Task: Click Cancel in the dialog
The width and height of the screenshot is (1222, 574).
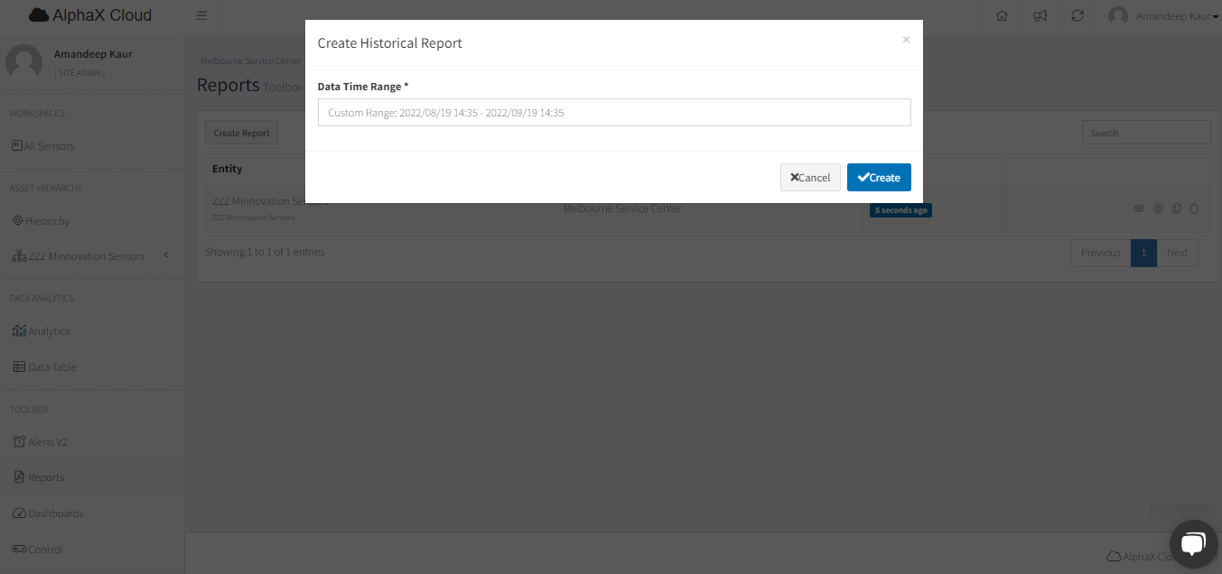Action: tap(810, 178)
